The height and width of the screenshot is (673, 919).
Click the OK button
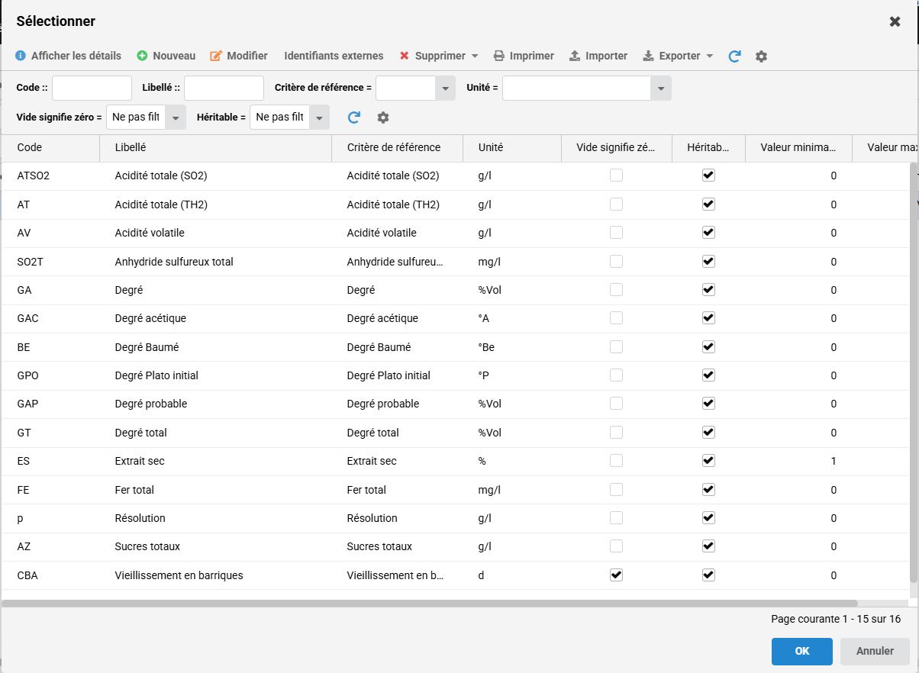[801, 651]
